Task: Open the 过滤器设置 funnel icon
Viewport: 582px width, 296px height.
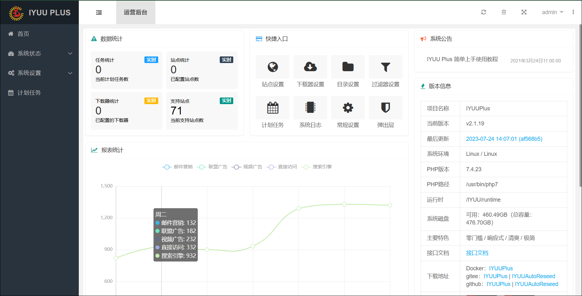Action: (x=385, y=67)
